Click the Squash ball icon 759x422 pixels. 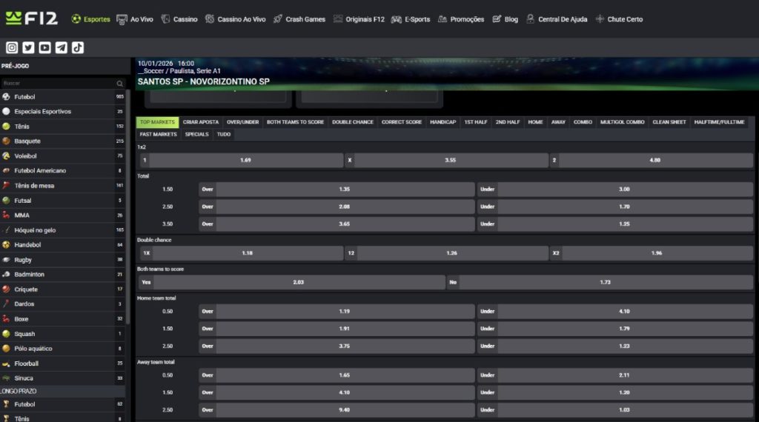click(x=6, y=334)
